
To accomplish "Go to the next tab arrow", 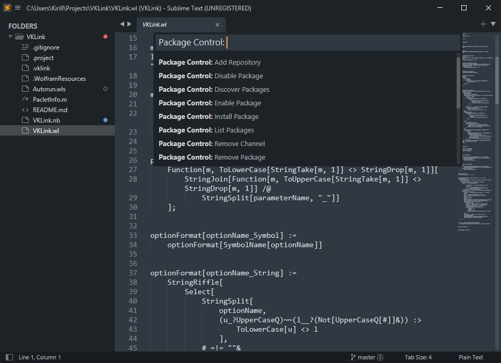I will [x=129, y=24].
